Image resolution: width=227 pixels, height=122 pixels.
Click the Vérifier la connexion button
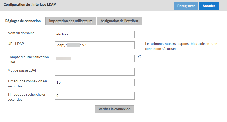(x=115, y=109)
